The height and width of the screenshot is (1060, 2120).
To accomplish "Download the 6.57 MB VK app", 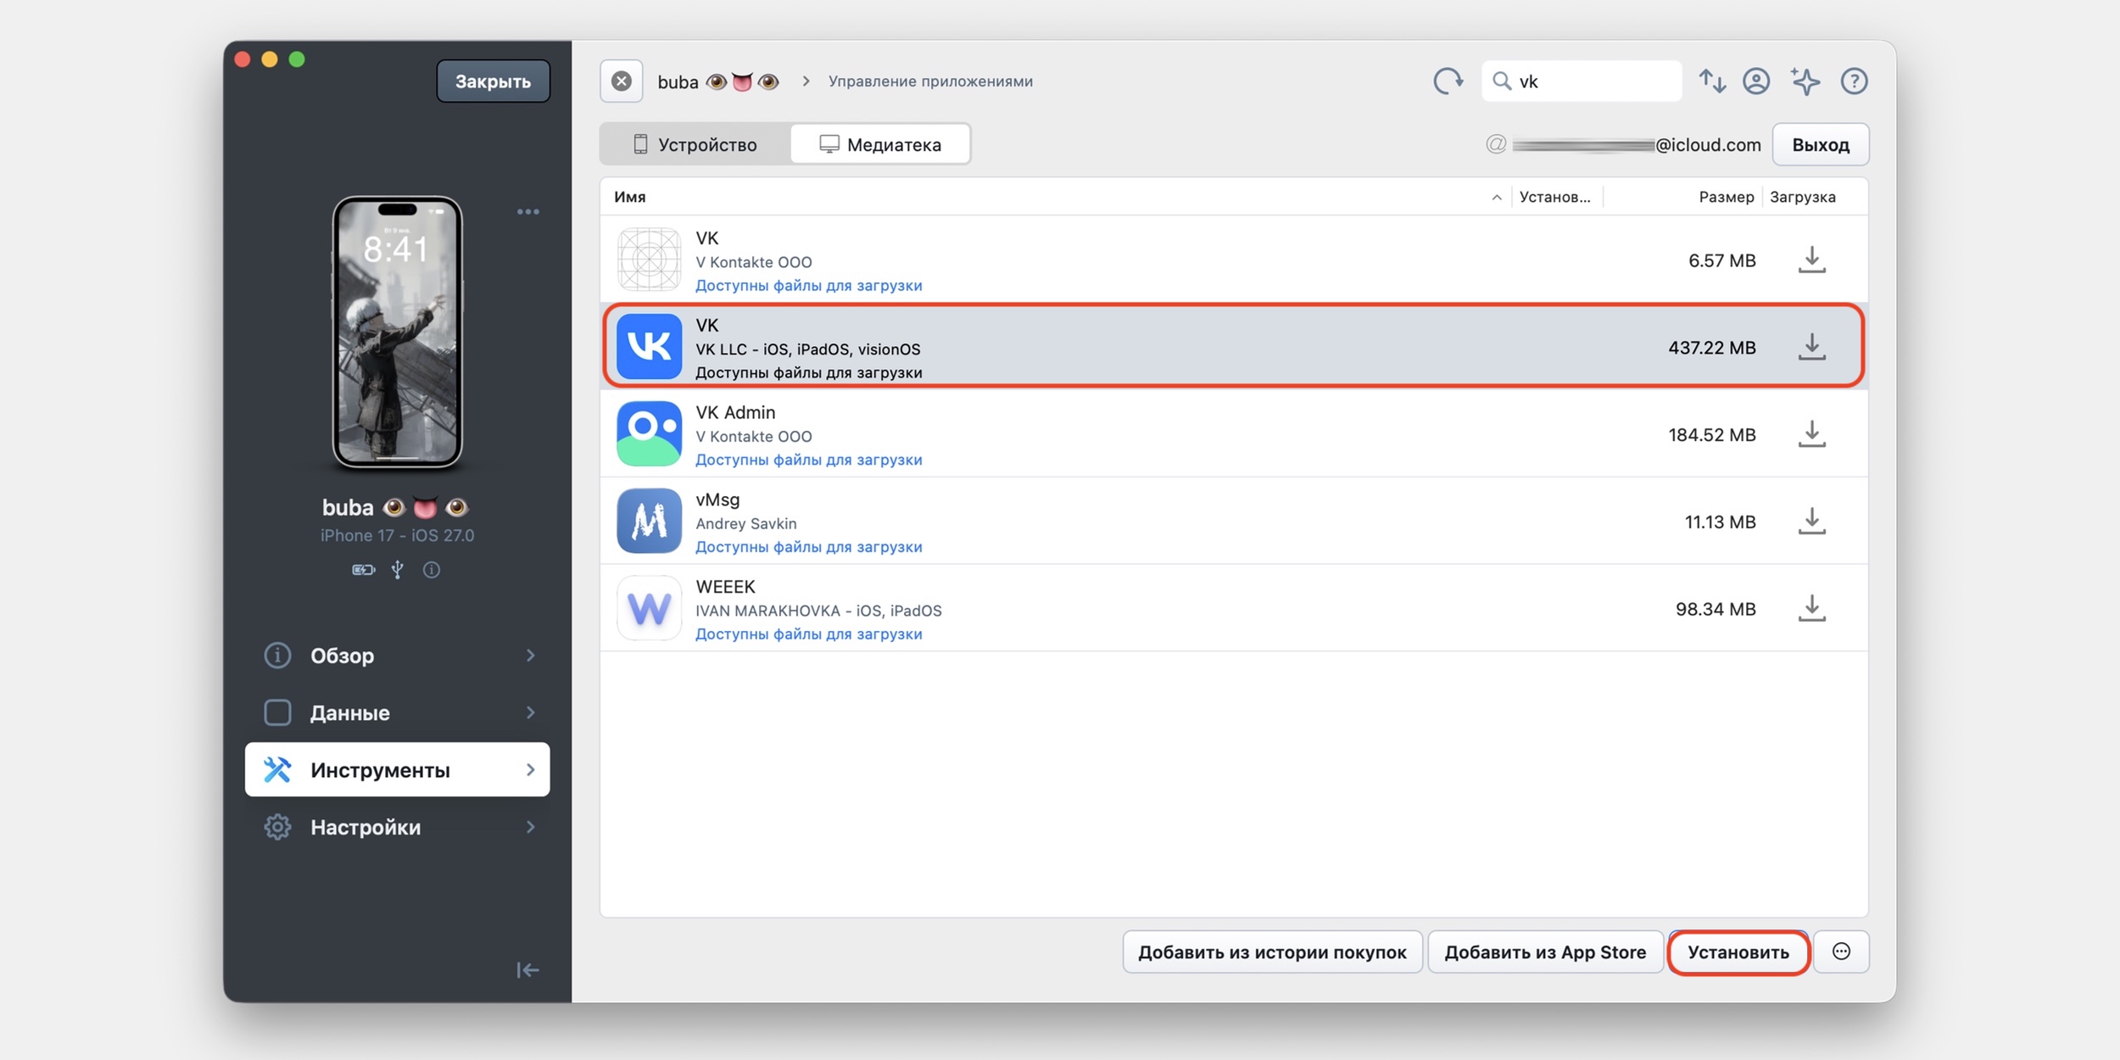I will click(1812, 259).
